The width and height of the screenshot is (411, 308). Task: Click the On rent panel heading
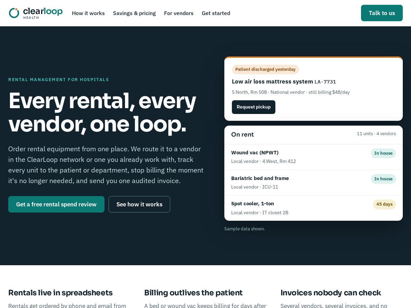(242, 134)
